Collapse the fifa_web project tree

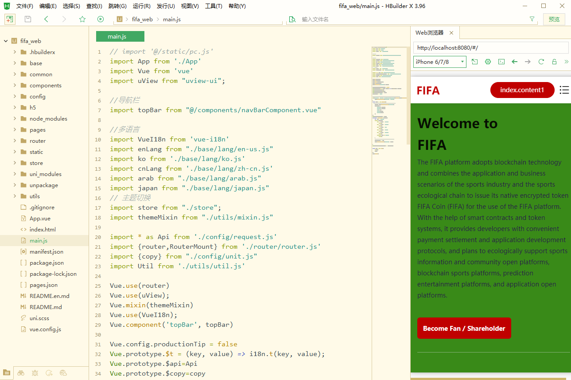pyautogui.click(x=6, y=41)
